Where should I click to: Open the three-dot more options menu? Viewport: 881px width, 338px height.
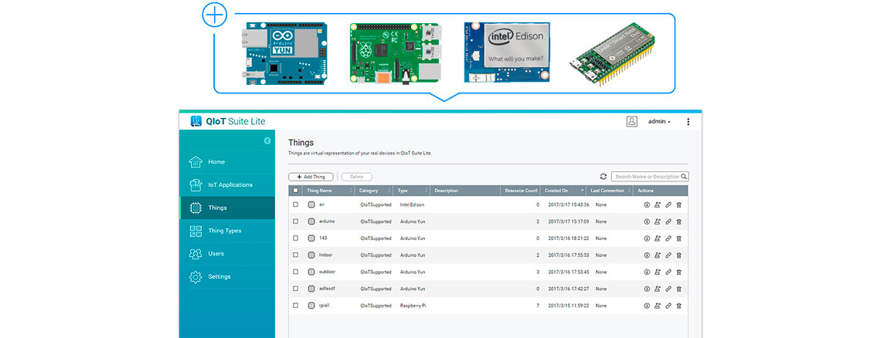click(689, 122)
